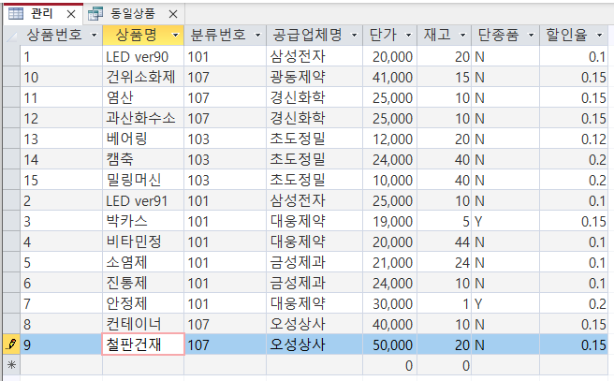Click the cell 베어링
The height and width of the screenshot is (381, 614).
[x=143, y=139]
